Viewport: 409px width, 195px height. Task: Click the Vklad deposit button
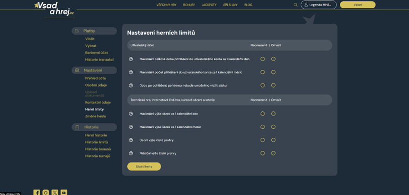(357, 5)
